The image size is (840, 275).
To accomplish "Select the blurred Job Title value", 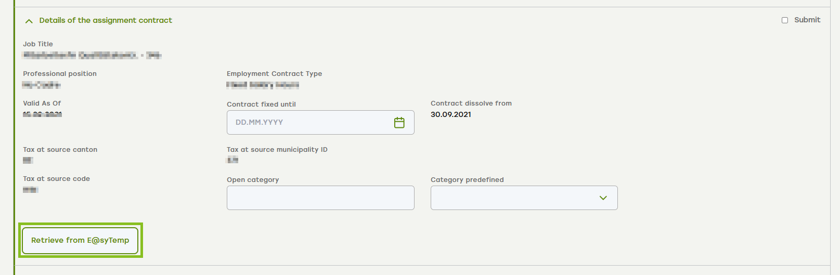I will [92, 55].
